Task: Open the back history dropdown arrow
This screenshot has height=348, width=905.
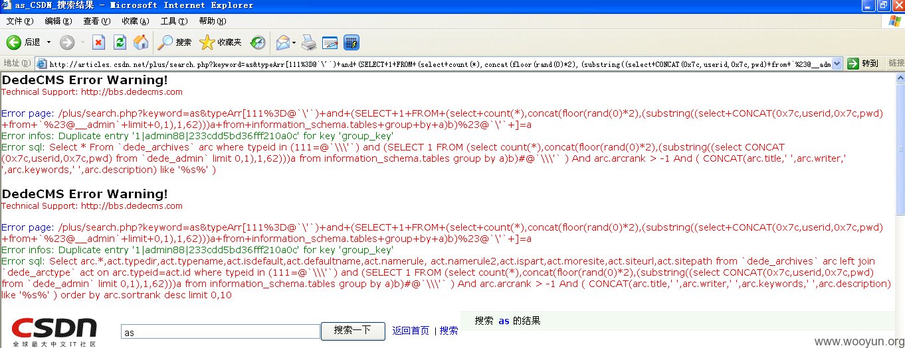Action: 49,42
